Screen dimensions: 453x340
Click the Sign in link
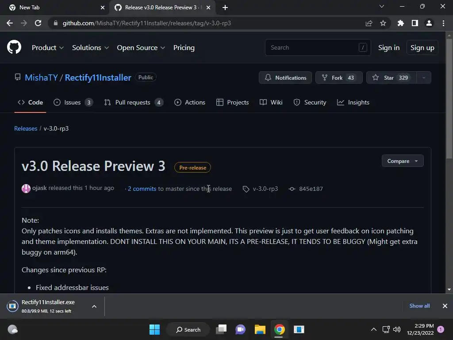(388, 48)
